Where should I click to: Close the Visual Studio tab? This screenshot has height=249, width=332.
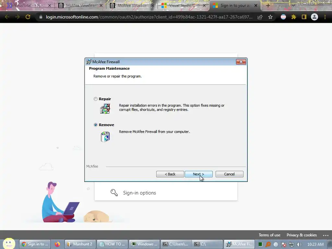tap(204, 6)
